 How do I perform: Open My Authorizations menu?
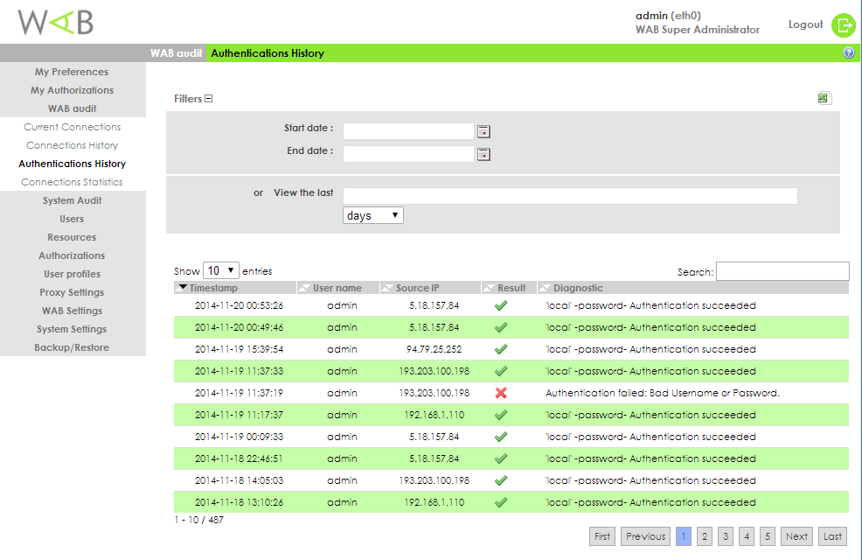tap(72, 90)
